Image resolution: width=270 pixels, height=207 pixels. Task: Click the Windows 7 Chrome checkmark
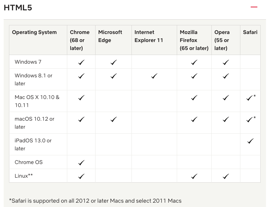[x=81, y=62]
